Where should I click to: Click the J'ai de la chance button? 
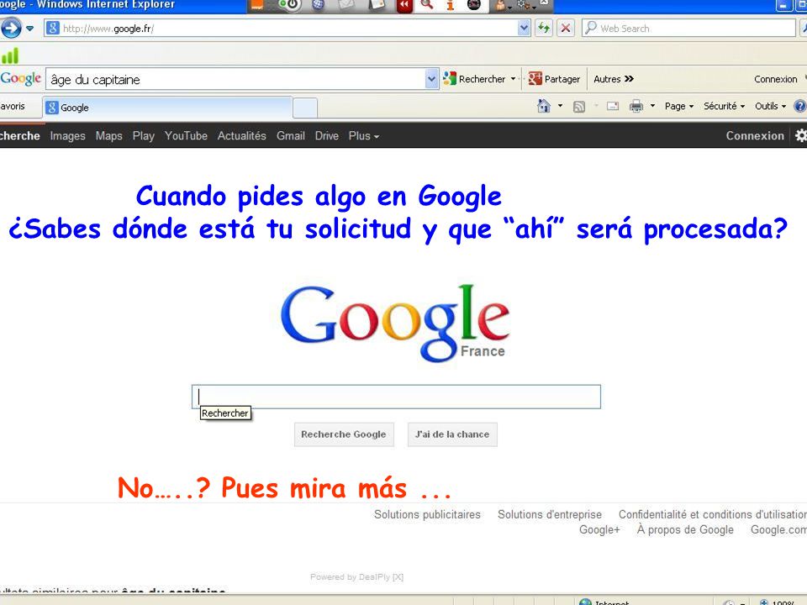pyautogui.click(x=452, y=434)
